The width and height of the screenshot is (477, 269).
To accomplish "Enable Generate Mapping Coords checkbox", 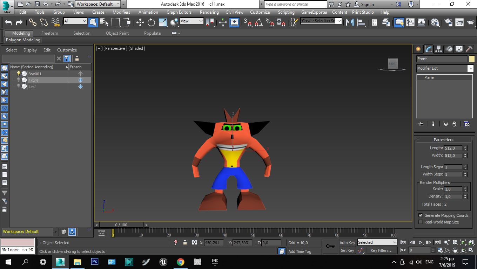I will pyautogui.click(x=421, y=215).
